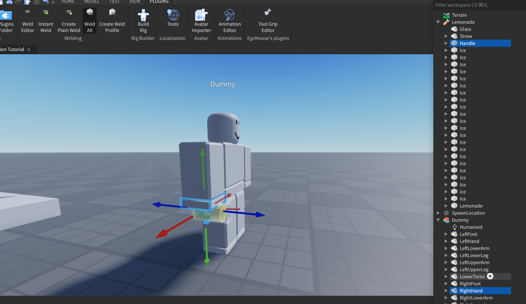526x304 pixels.
Task: Expand the SpawnLocation tree item
Action: [438, 213]
